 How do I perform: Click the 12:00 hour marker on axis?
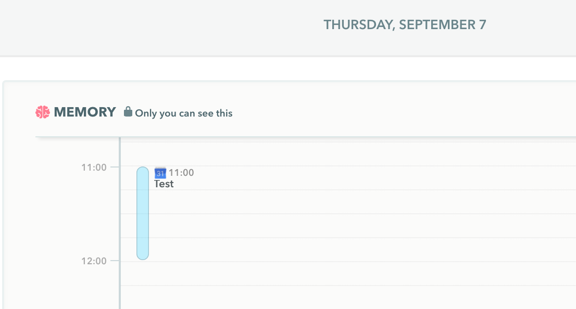pyautogui.click(x=94, y=261)
